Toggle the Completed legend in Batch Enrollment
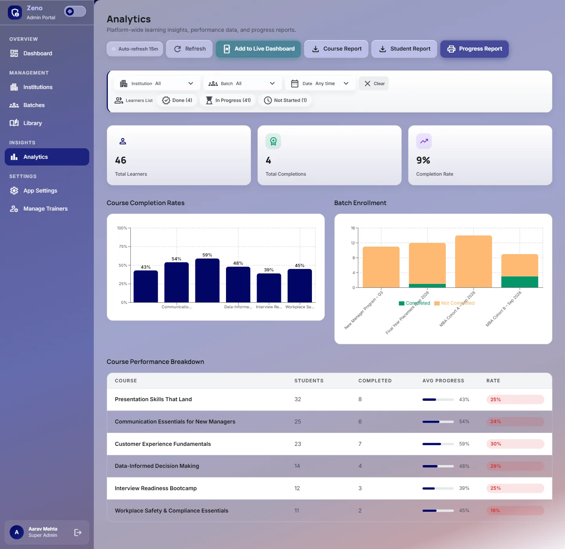This screenshot has height=549, width=565. coord(414,303)
